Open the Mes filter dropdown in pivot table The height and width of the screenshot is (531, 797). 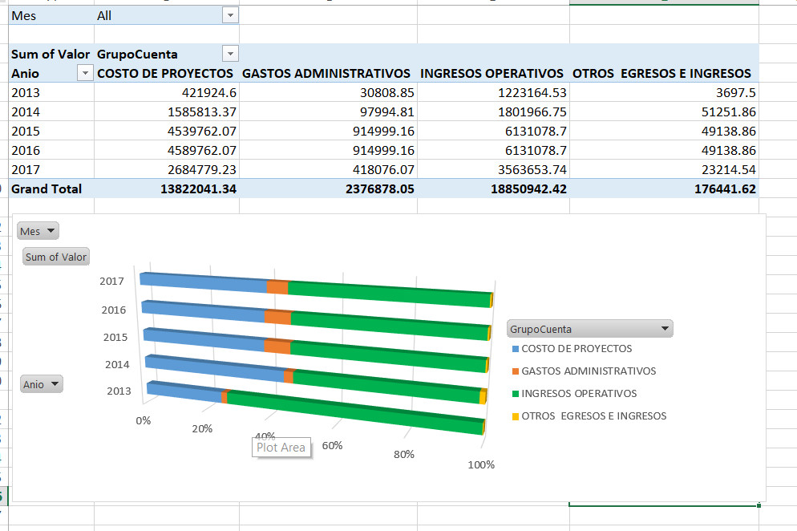[230, 15]
